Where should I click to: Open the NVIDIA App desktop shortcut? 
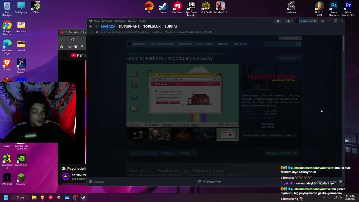pos(21,160)
